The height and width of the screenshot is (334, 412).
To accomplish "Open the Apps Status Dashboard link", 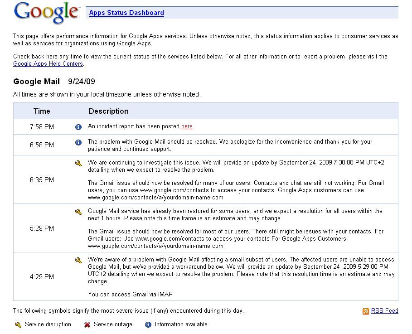I will (x=126, y=13).
